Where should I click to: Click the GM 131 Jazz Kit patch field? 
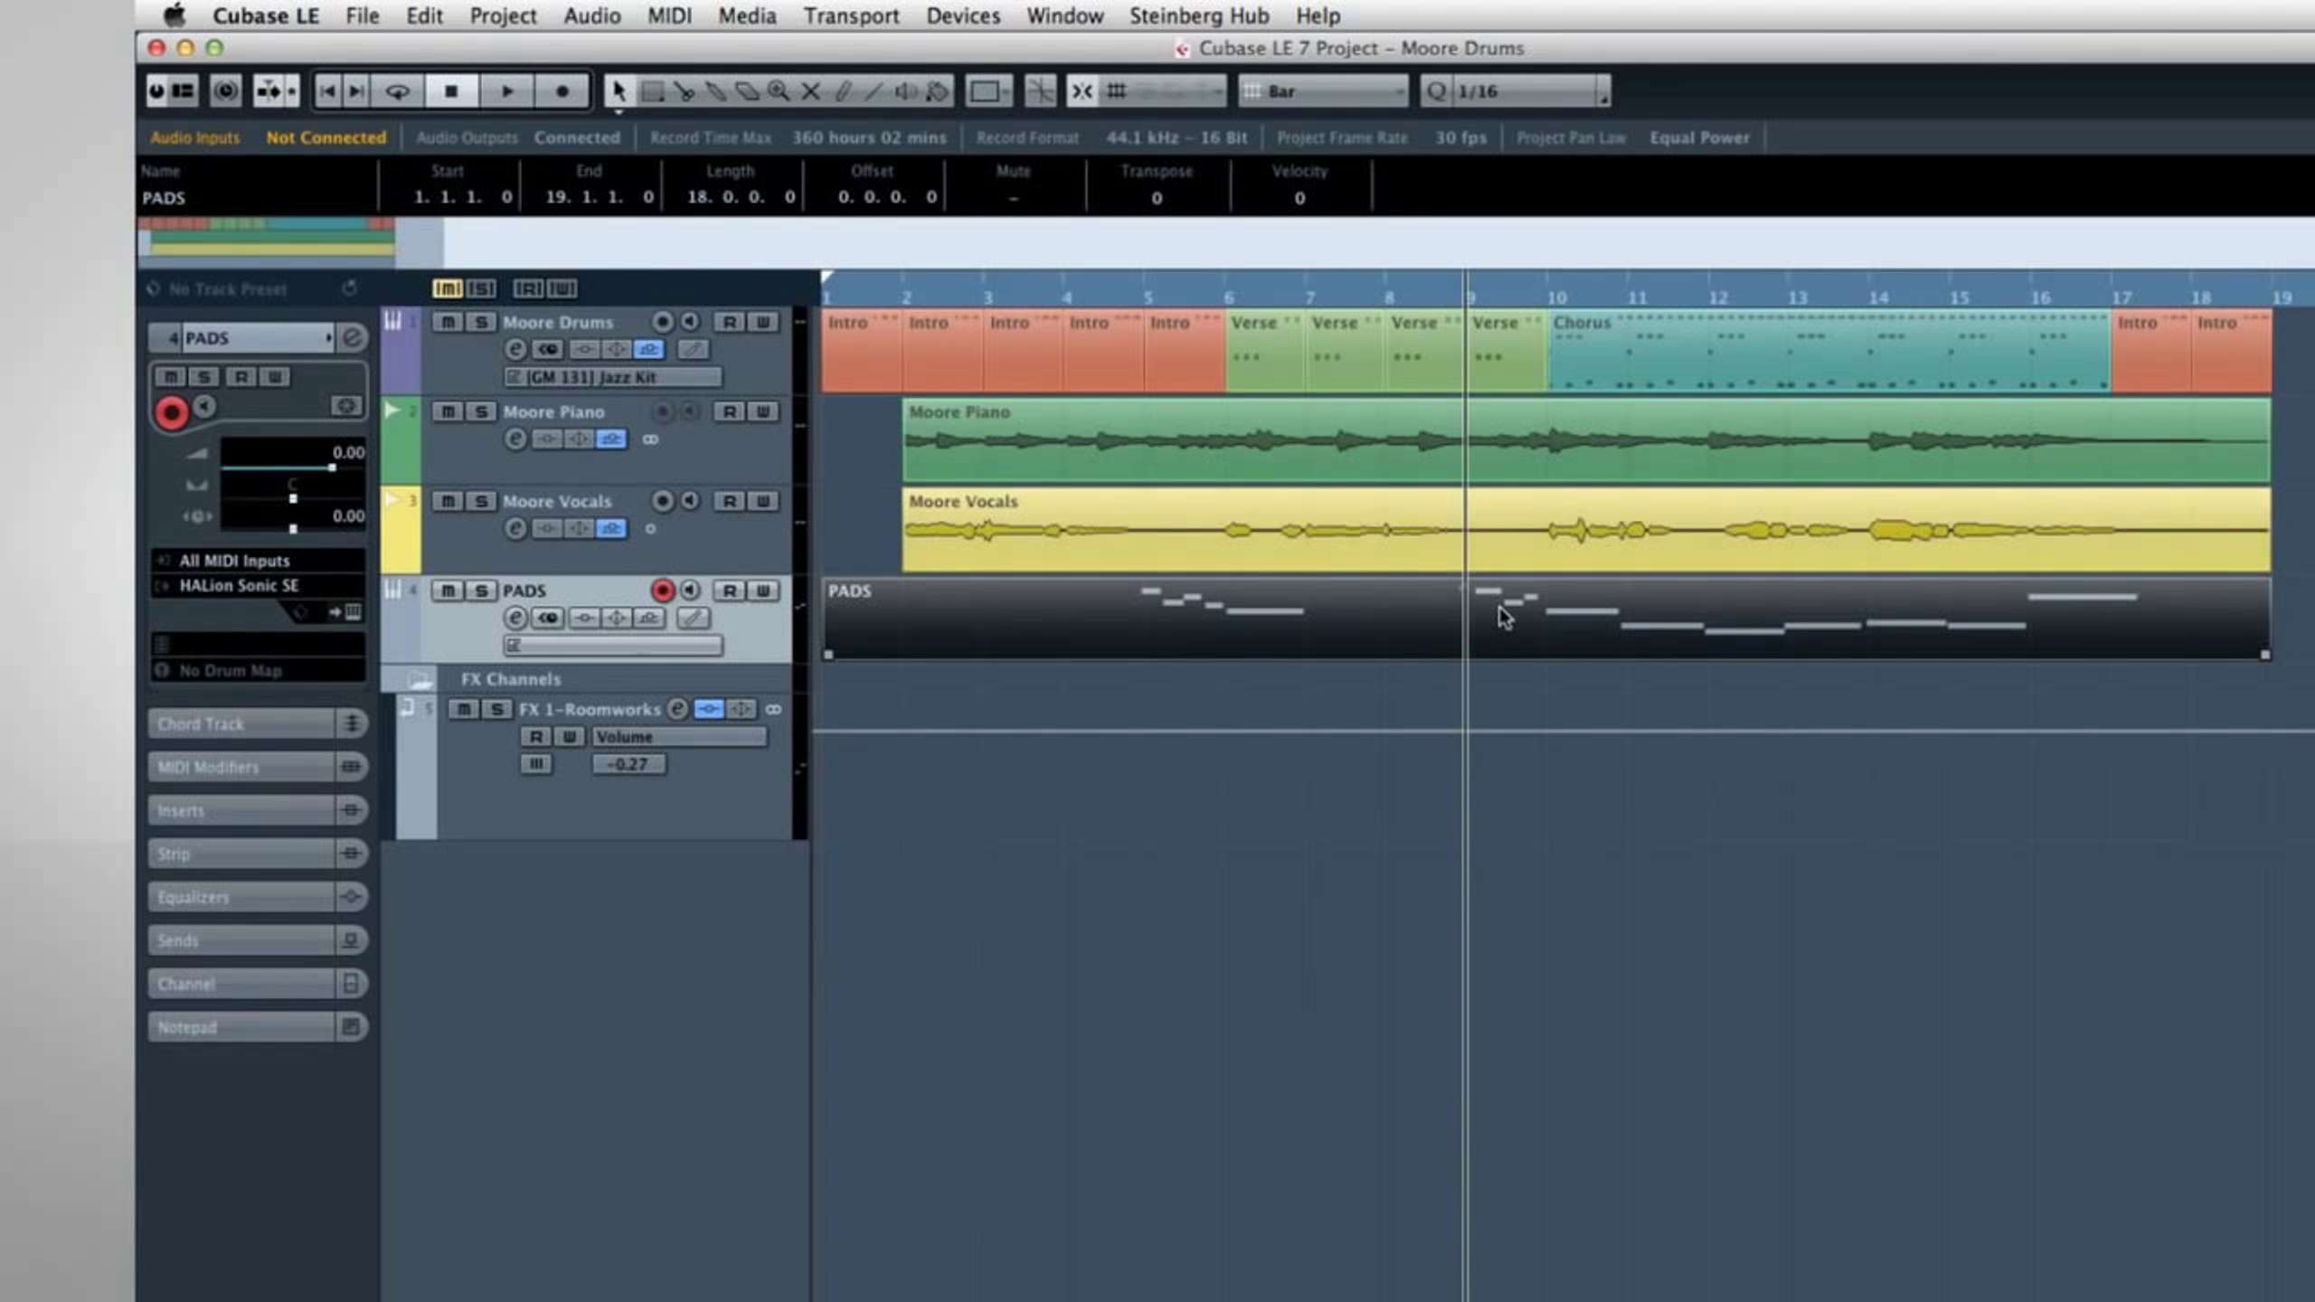click(613, 377)
